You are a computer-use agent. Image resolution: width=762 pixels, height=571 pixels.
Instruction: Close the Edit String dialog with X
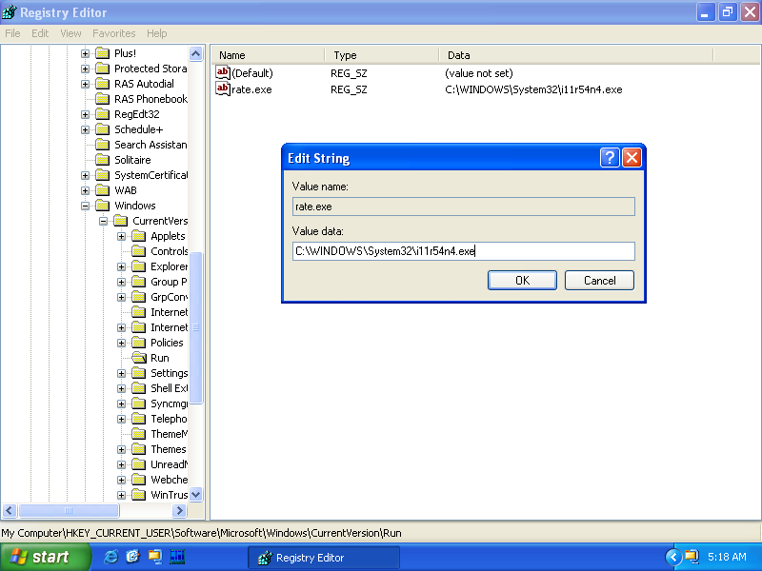click(632, 157)
